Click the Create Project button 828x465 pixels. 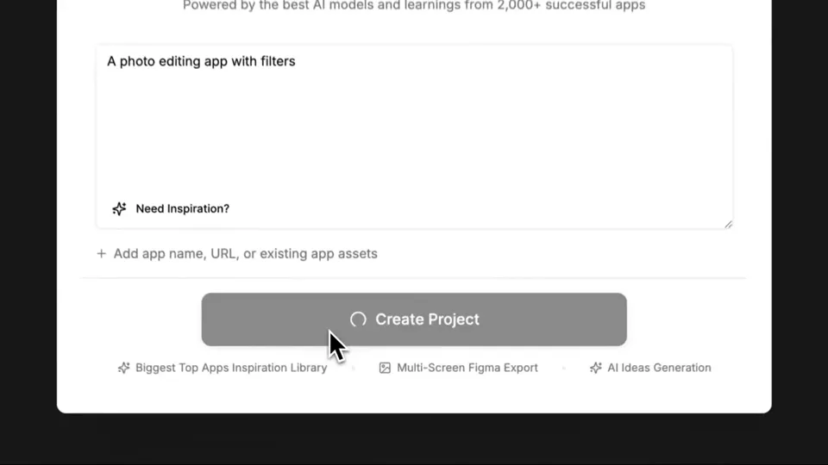coord(414,319)
